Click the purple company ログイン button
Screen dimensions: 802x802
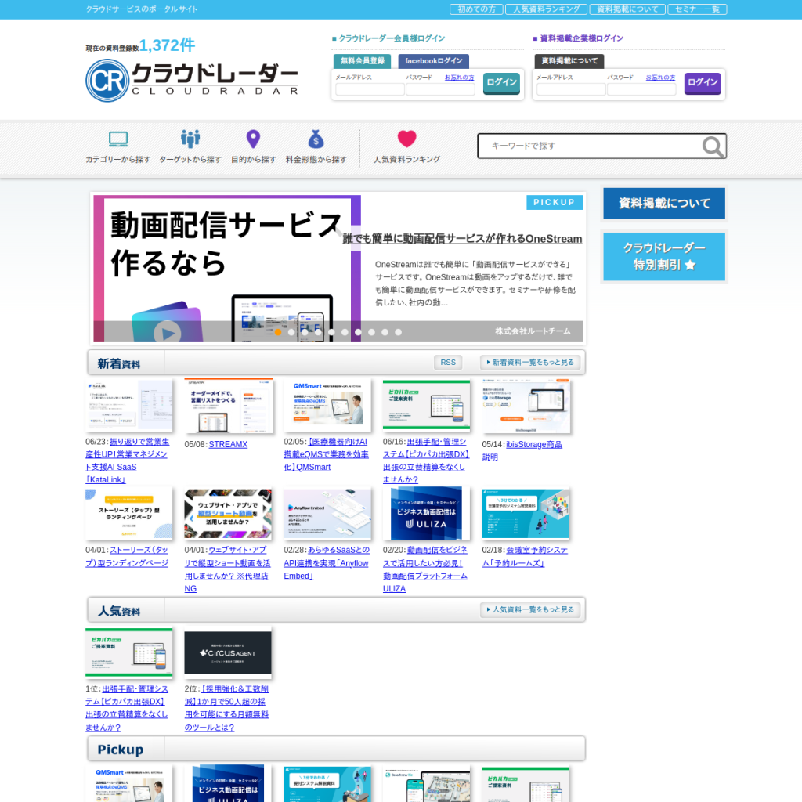[x=703, y=83]
